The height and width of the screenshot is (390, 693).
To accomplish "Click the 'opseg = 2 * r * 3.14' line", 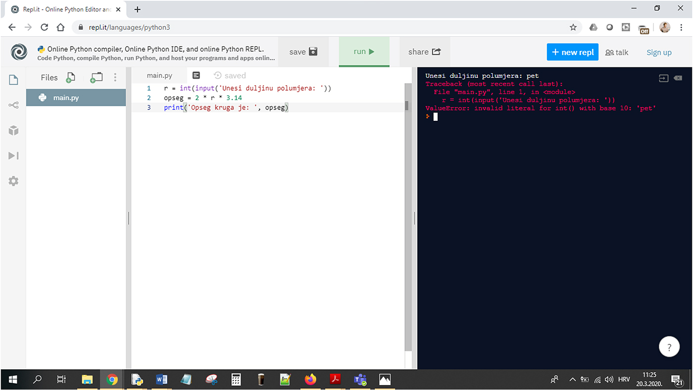I will (203, 98).
